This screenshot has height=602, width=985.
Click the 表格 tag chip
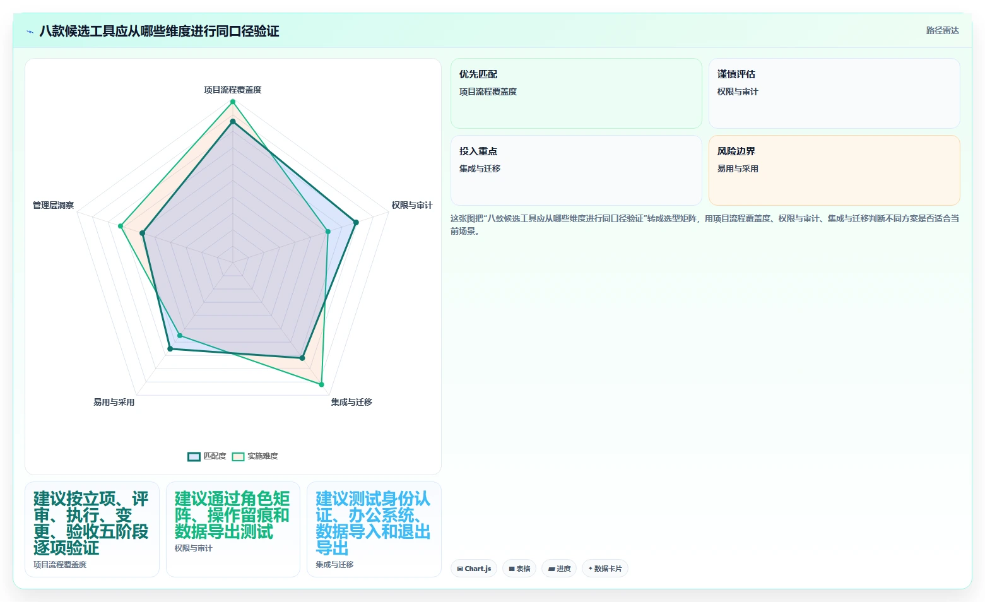519,569
